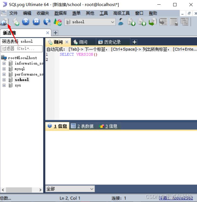
Task: Click the 过滤器 filter input field
Action: coord(22,48)
